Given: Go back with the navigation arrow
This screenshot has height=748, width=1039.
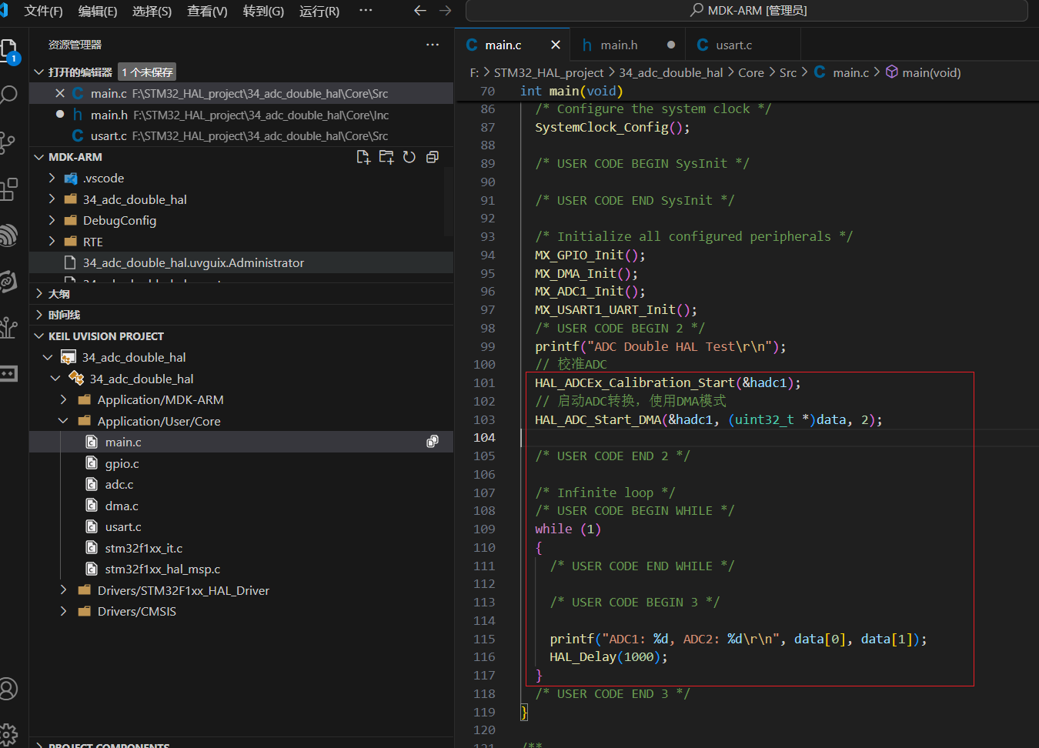Looking at the screenshot, I should pyautogui.click(x=419, y=11).
